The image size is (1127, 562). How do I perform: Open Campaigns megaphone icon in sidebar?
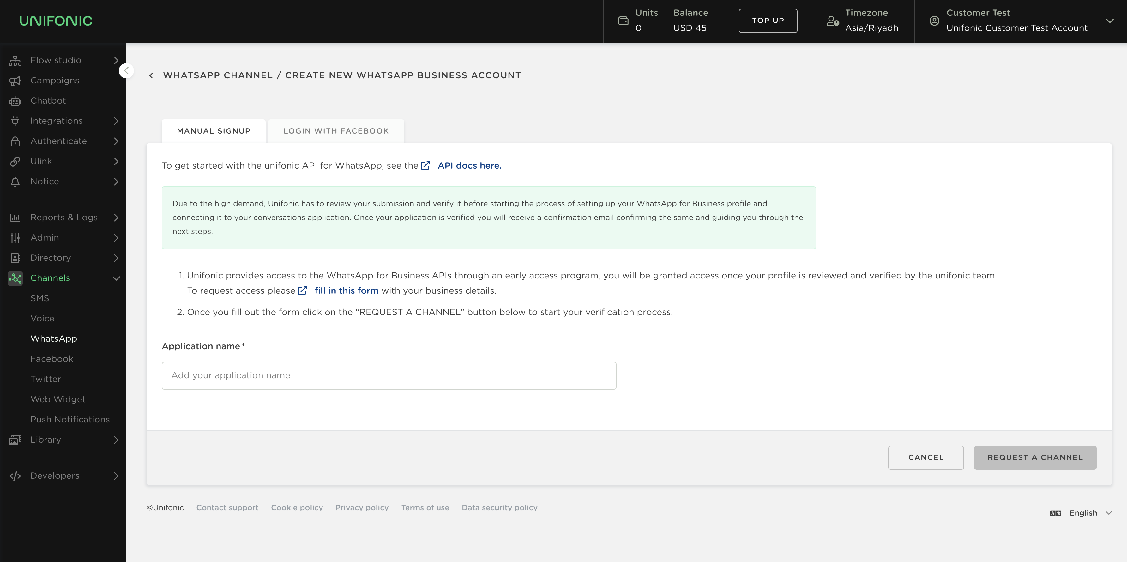click(15, 81)
